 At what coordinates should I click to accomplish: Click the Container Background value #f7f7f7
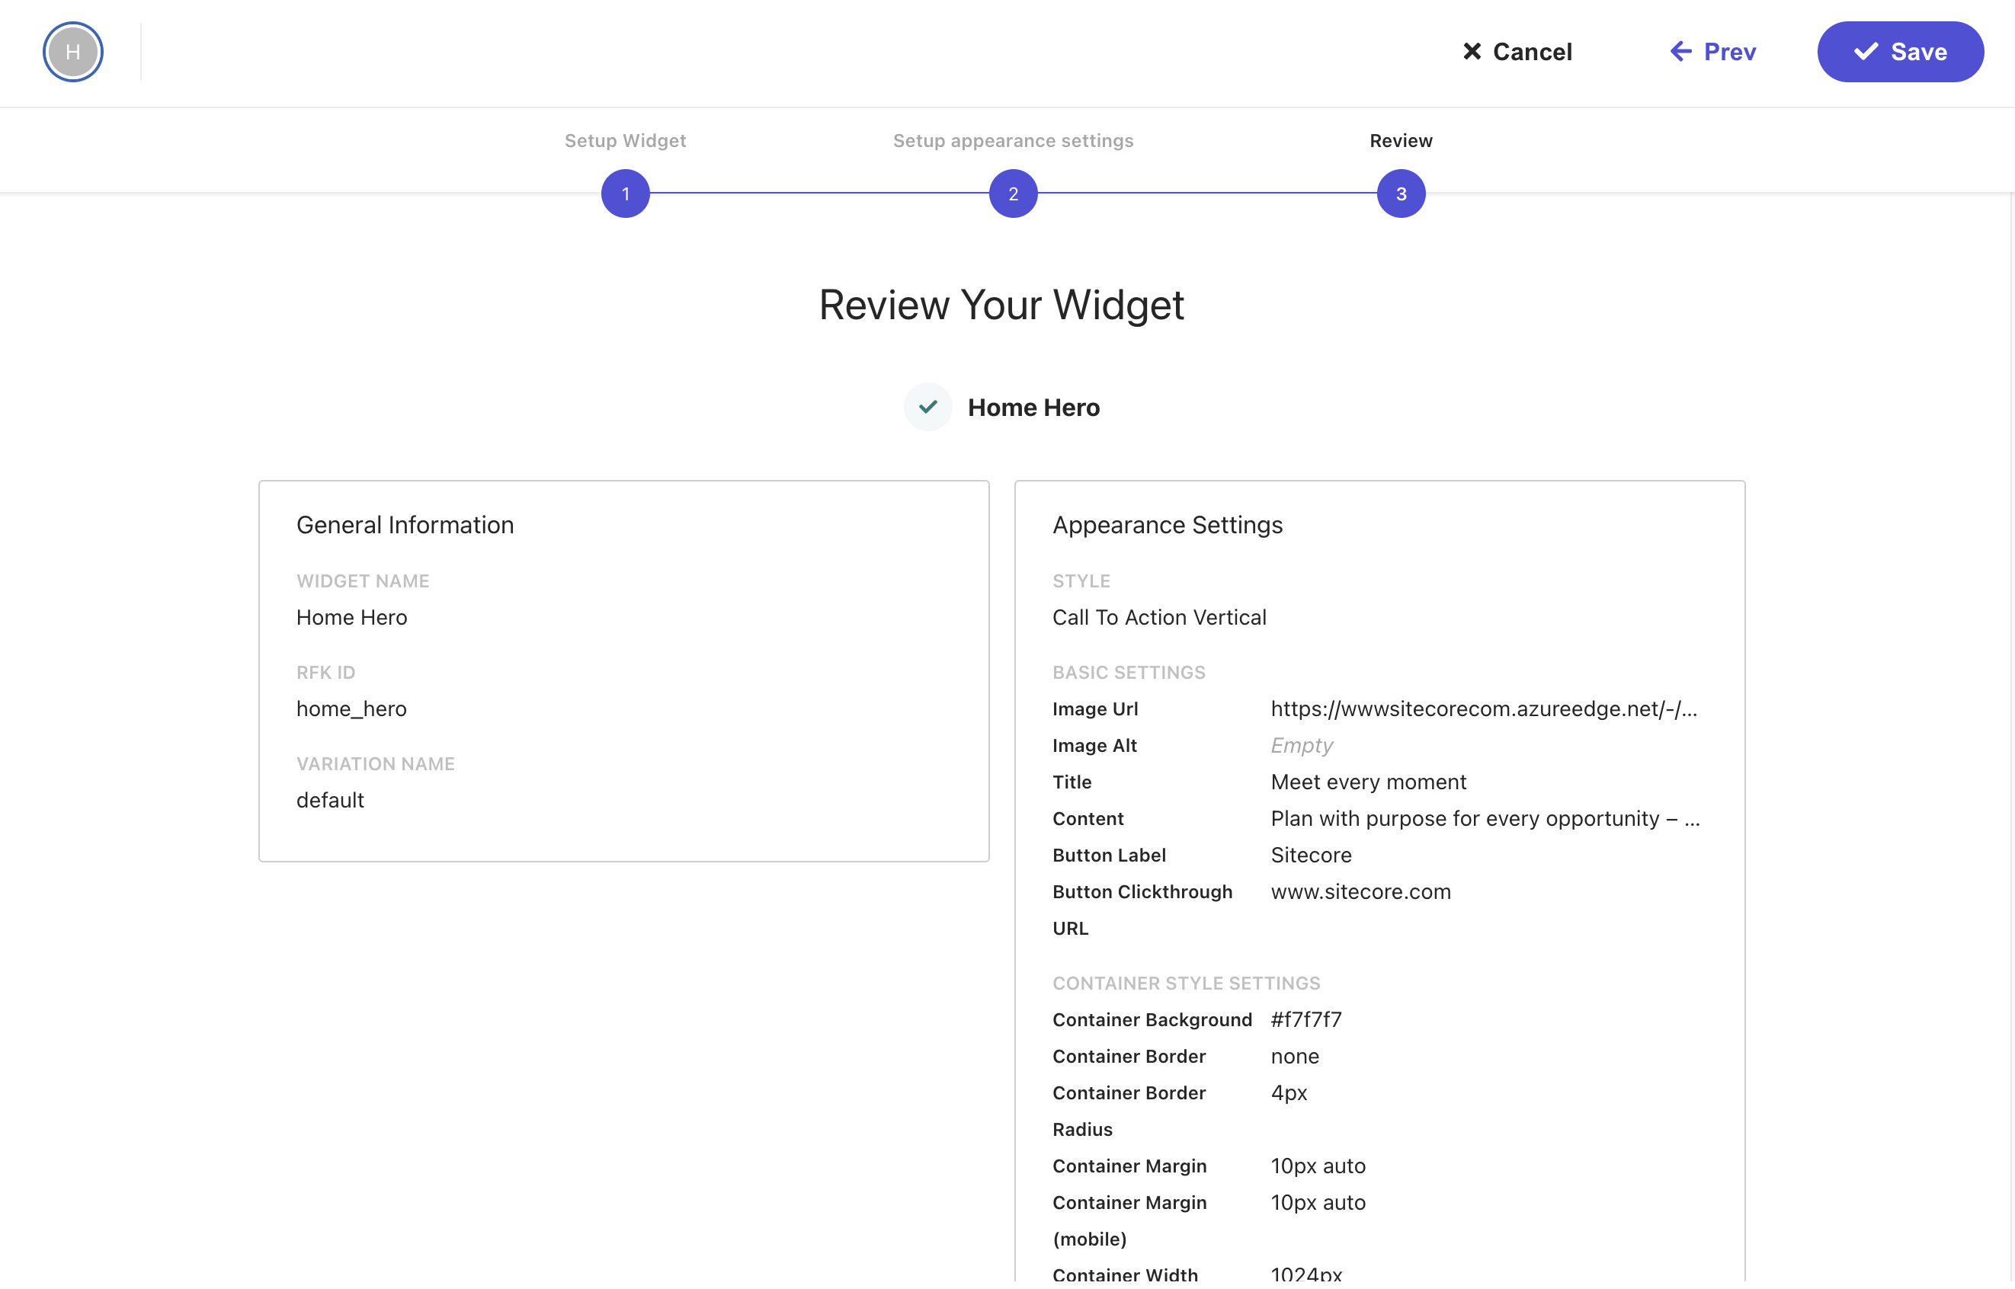click(x=1306, y=1019)
